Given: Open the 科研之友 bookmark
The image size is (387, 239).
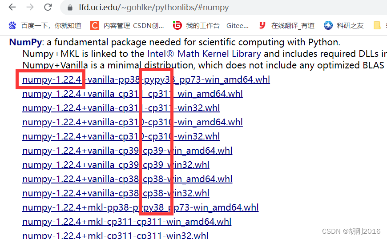Looking at the screenshot, I should (x=345, y=25).
